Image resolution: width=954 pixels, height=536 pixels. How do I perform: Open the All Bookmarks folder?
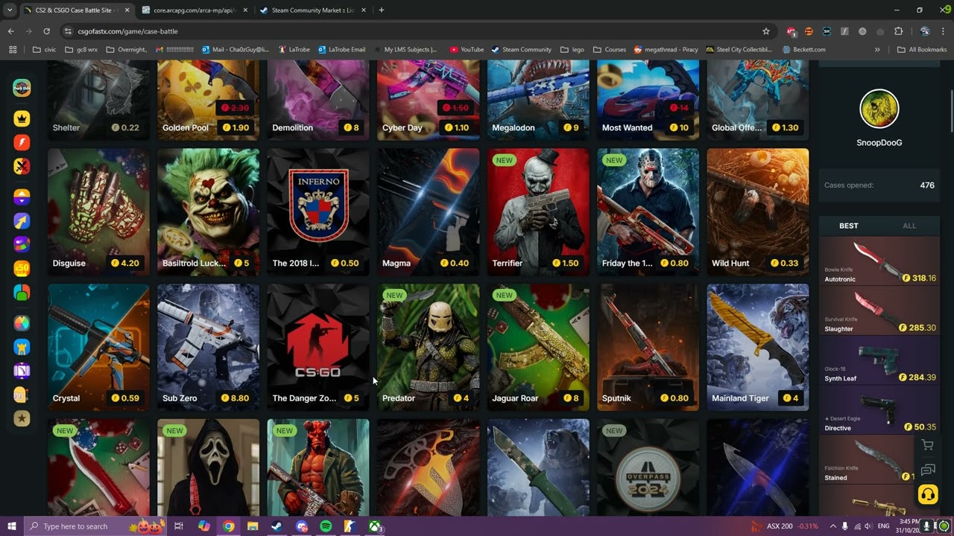click(922, 50)
